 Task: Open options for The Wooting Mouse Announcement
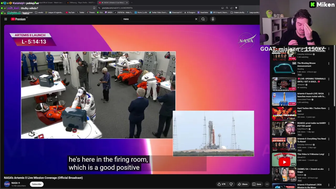[329, 63]
